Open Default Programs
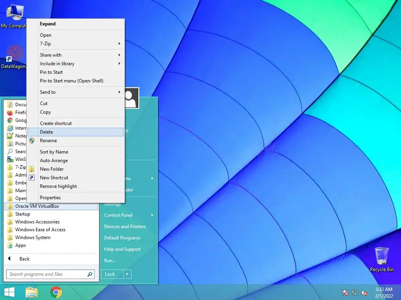The image size is (401, 300). pyautogui.click(x=122, y=238)
